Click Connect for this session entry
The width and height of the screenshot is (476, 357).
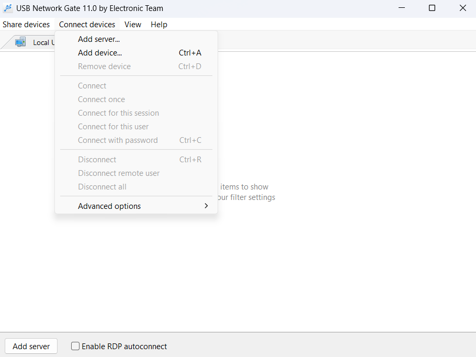tap(118, 113)
